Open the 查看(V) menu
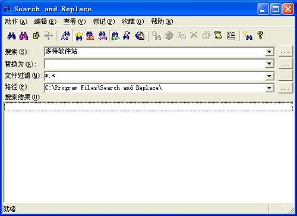The width and height of the screenshot is (297, 216). (x=74, y=21)
